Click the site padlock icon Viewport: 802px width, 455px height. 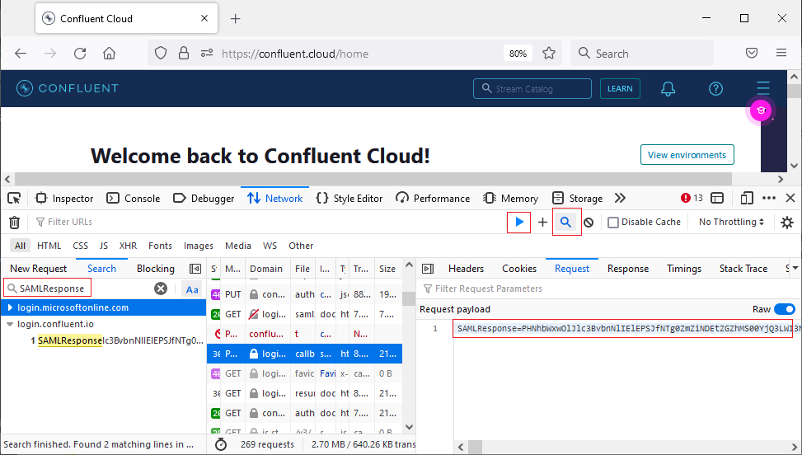[x=184, y=54]
